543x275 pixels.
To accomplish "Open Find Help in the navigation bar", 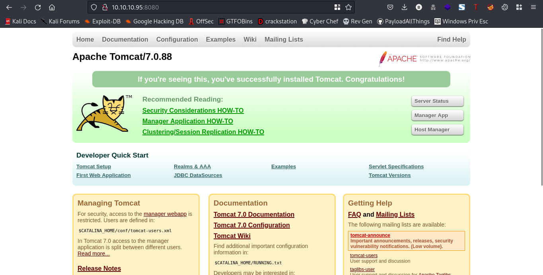I will pos(452,39).
